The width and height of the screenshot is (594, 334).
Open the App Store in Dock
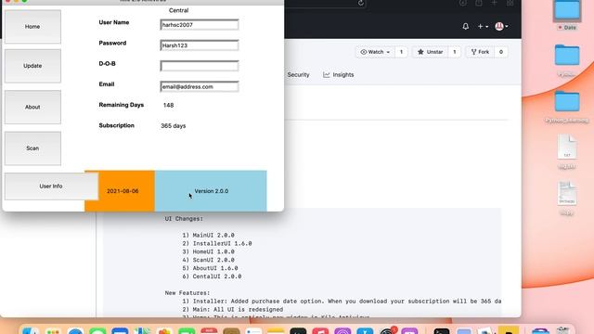point(365,332)
